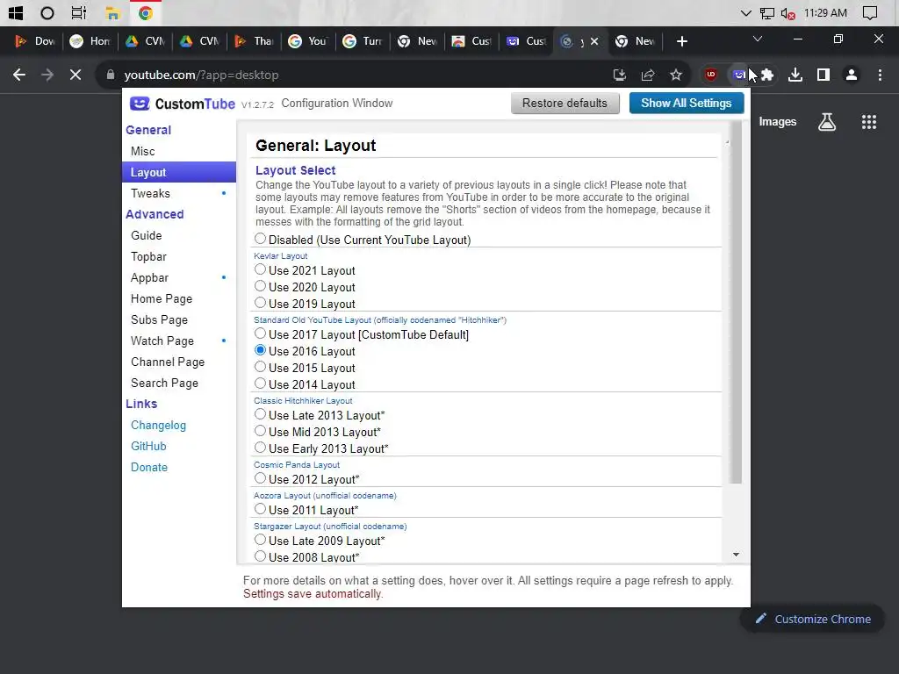The height and width of the screenshot is (674, 899).
Task: Click the install app icon in address bar
Action: 619,75
